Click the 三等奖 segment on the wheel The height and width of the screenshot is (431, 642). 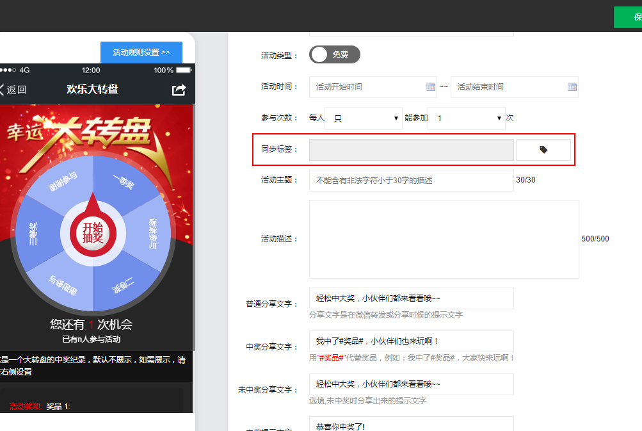[34, 234]
